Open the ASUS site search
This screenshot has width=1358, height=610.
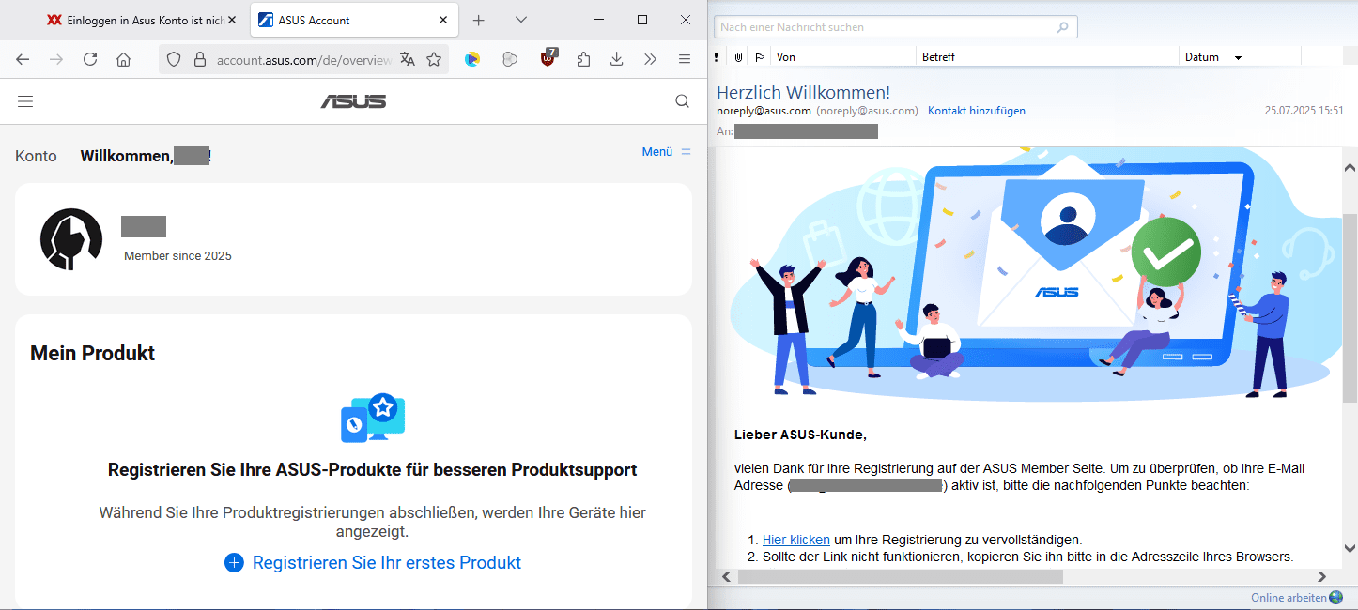click(683, 101)
